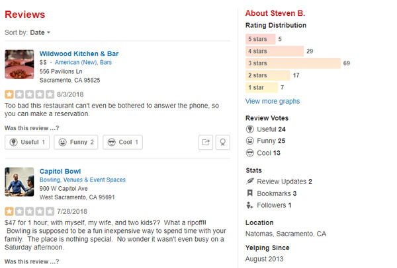This screenshot has width=397, height=268.
Task: Click the Funny votes smiley icon in sidebar
Action: (x=250, y=141)
